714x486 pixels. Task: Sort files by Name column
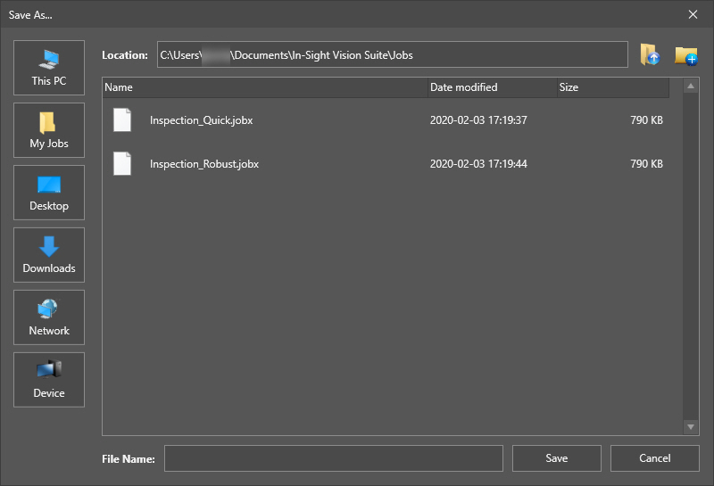264,87
